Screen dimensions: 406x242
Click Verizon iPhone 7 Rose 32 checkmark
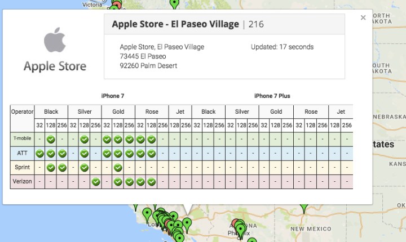pyautogui.click(x=140, y=182)
